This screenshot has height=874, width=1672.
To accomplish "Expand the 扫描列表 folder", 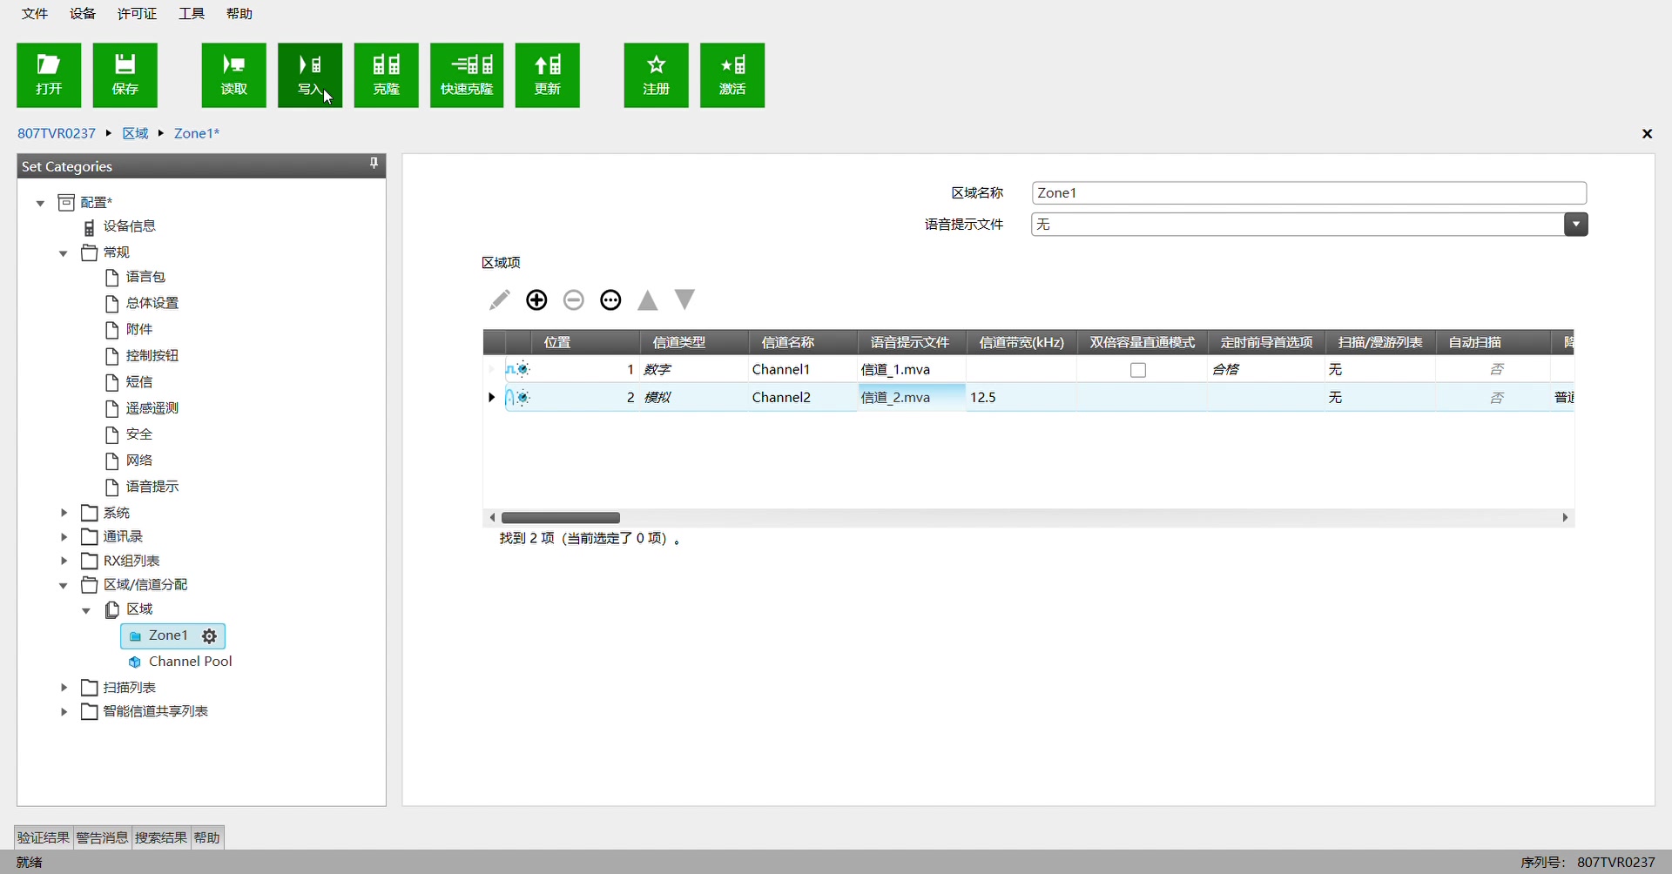I will coord(64,688).
